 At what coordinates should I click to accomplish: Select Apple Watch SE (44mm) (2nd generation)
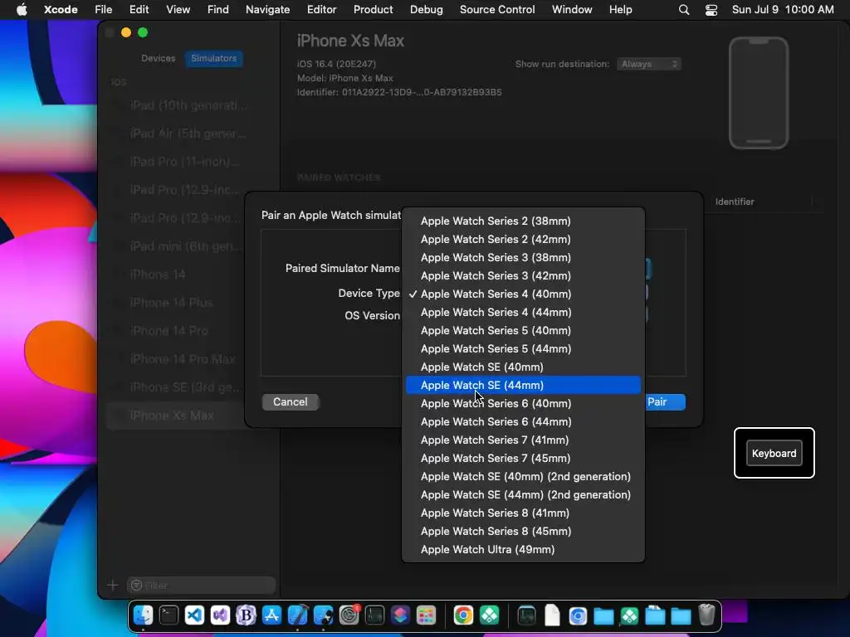[x=523, y=494]
